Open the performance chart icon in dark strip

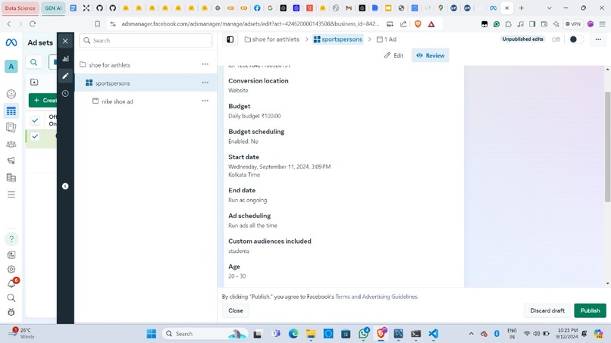coord(65,58)
